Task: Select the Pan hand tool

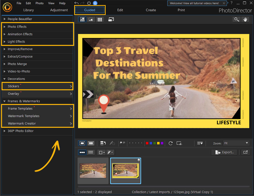Action: [x=245, y=19]
